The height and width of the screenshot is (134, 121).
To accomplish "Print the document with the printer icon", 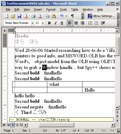I will pos(33,16).
